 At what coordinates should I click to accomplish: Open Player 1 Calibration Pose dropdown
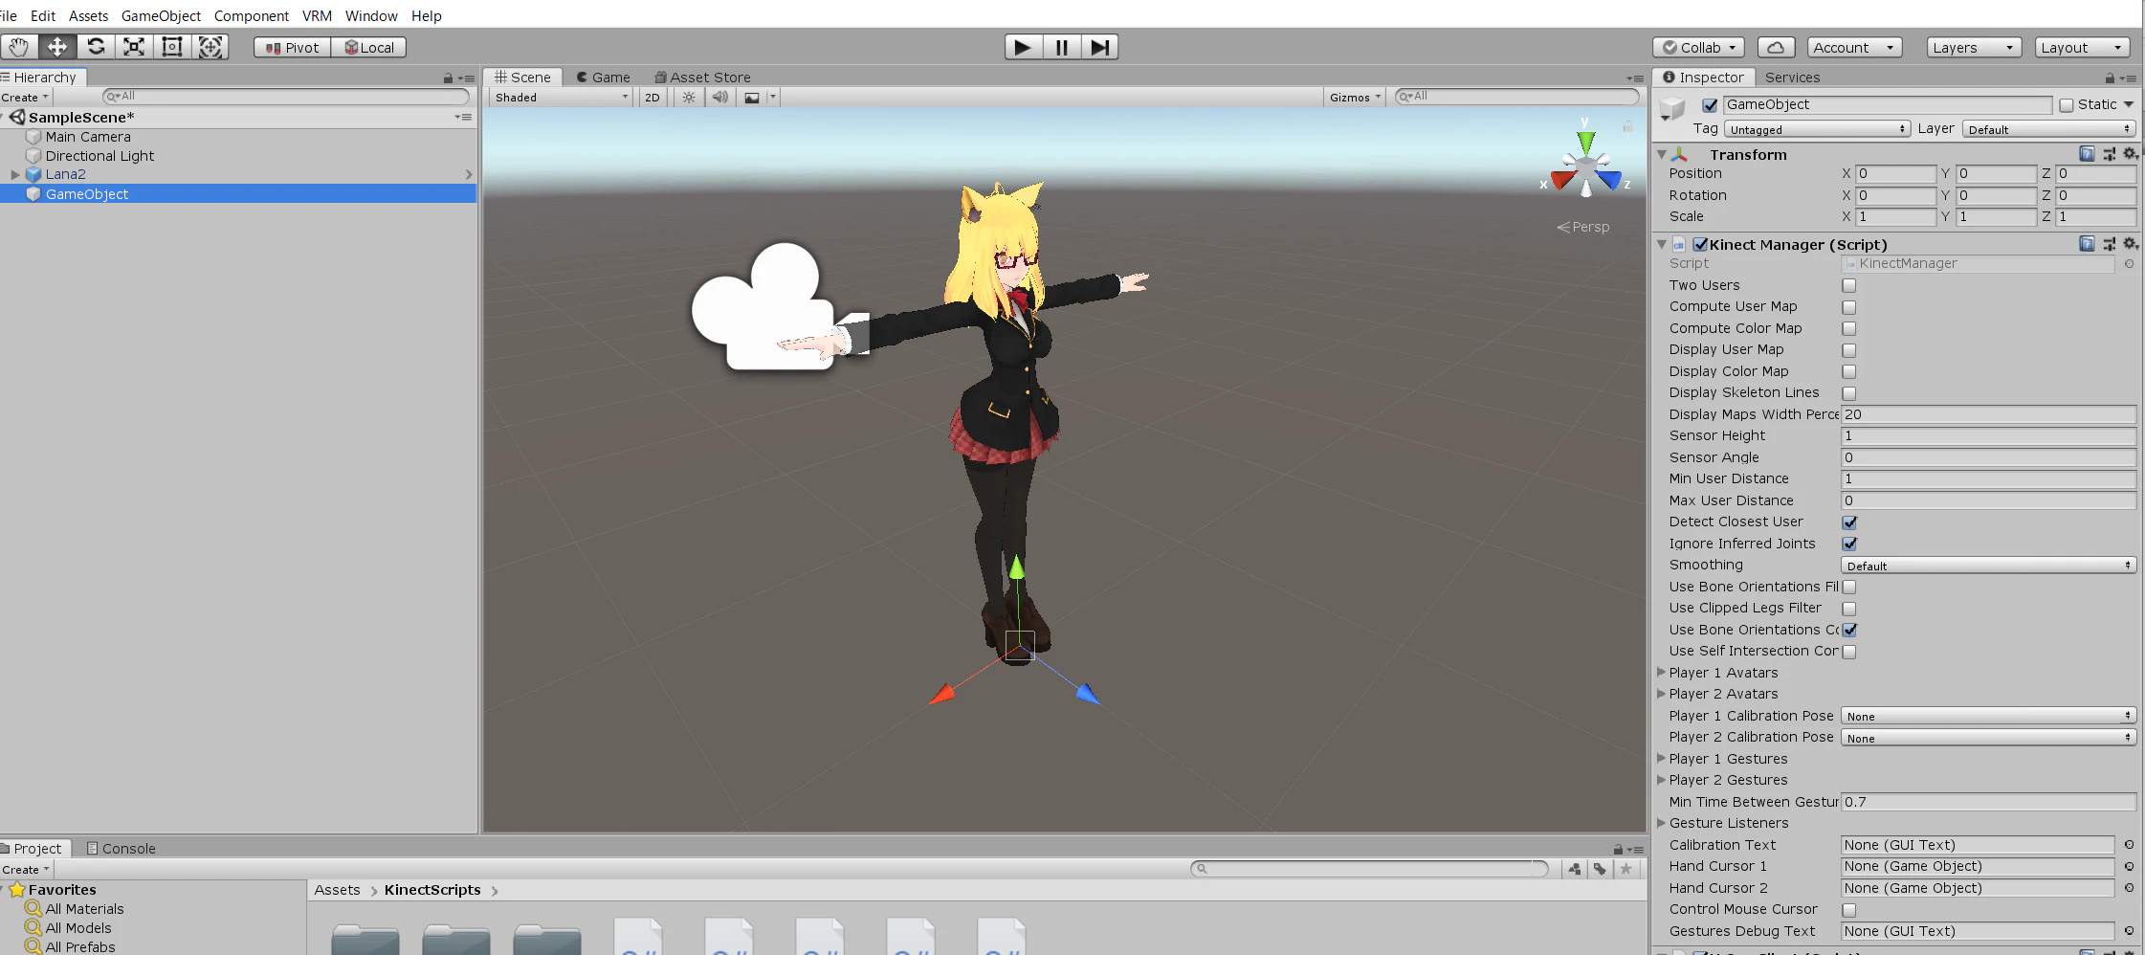pyautogui.click(x=1988, y=716)
